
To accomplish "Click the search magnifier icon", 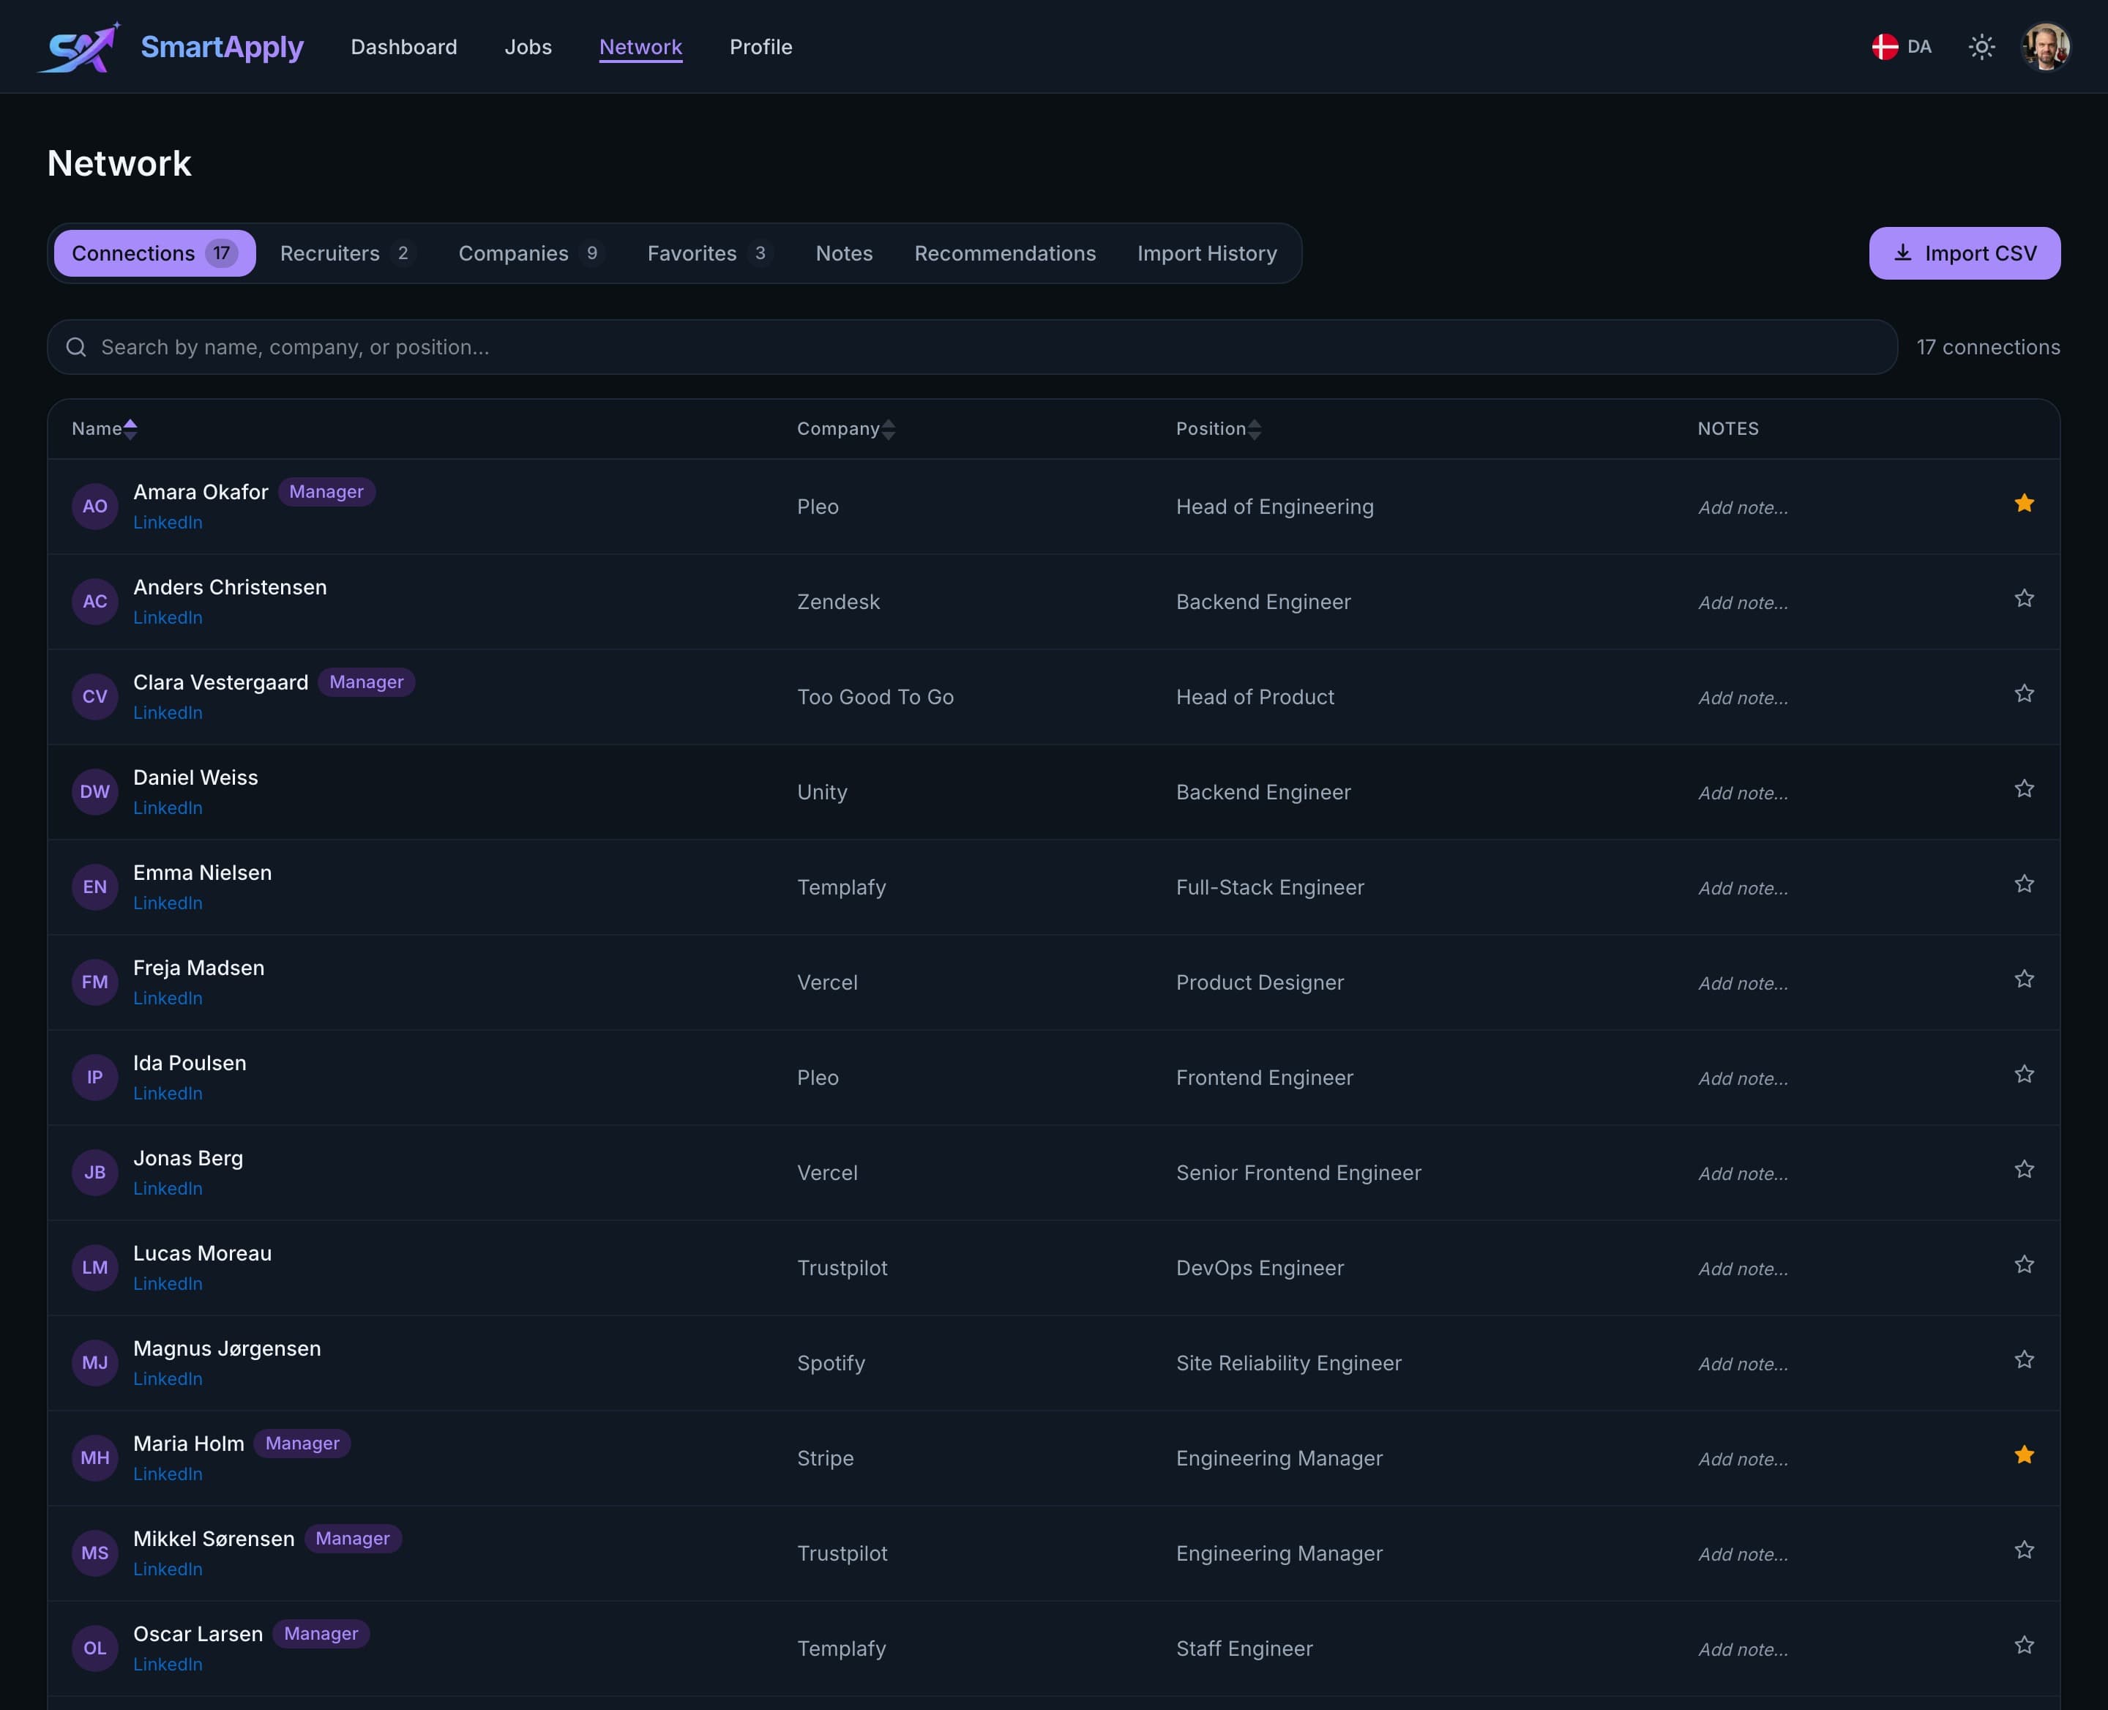I will pos(76,347).
